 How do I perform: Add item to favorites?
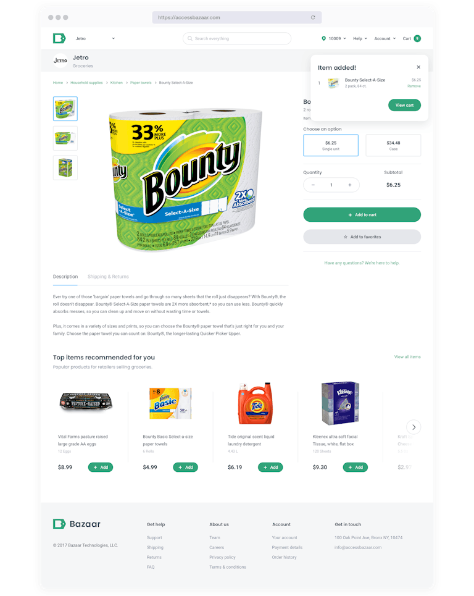(x=362, y=237)
